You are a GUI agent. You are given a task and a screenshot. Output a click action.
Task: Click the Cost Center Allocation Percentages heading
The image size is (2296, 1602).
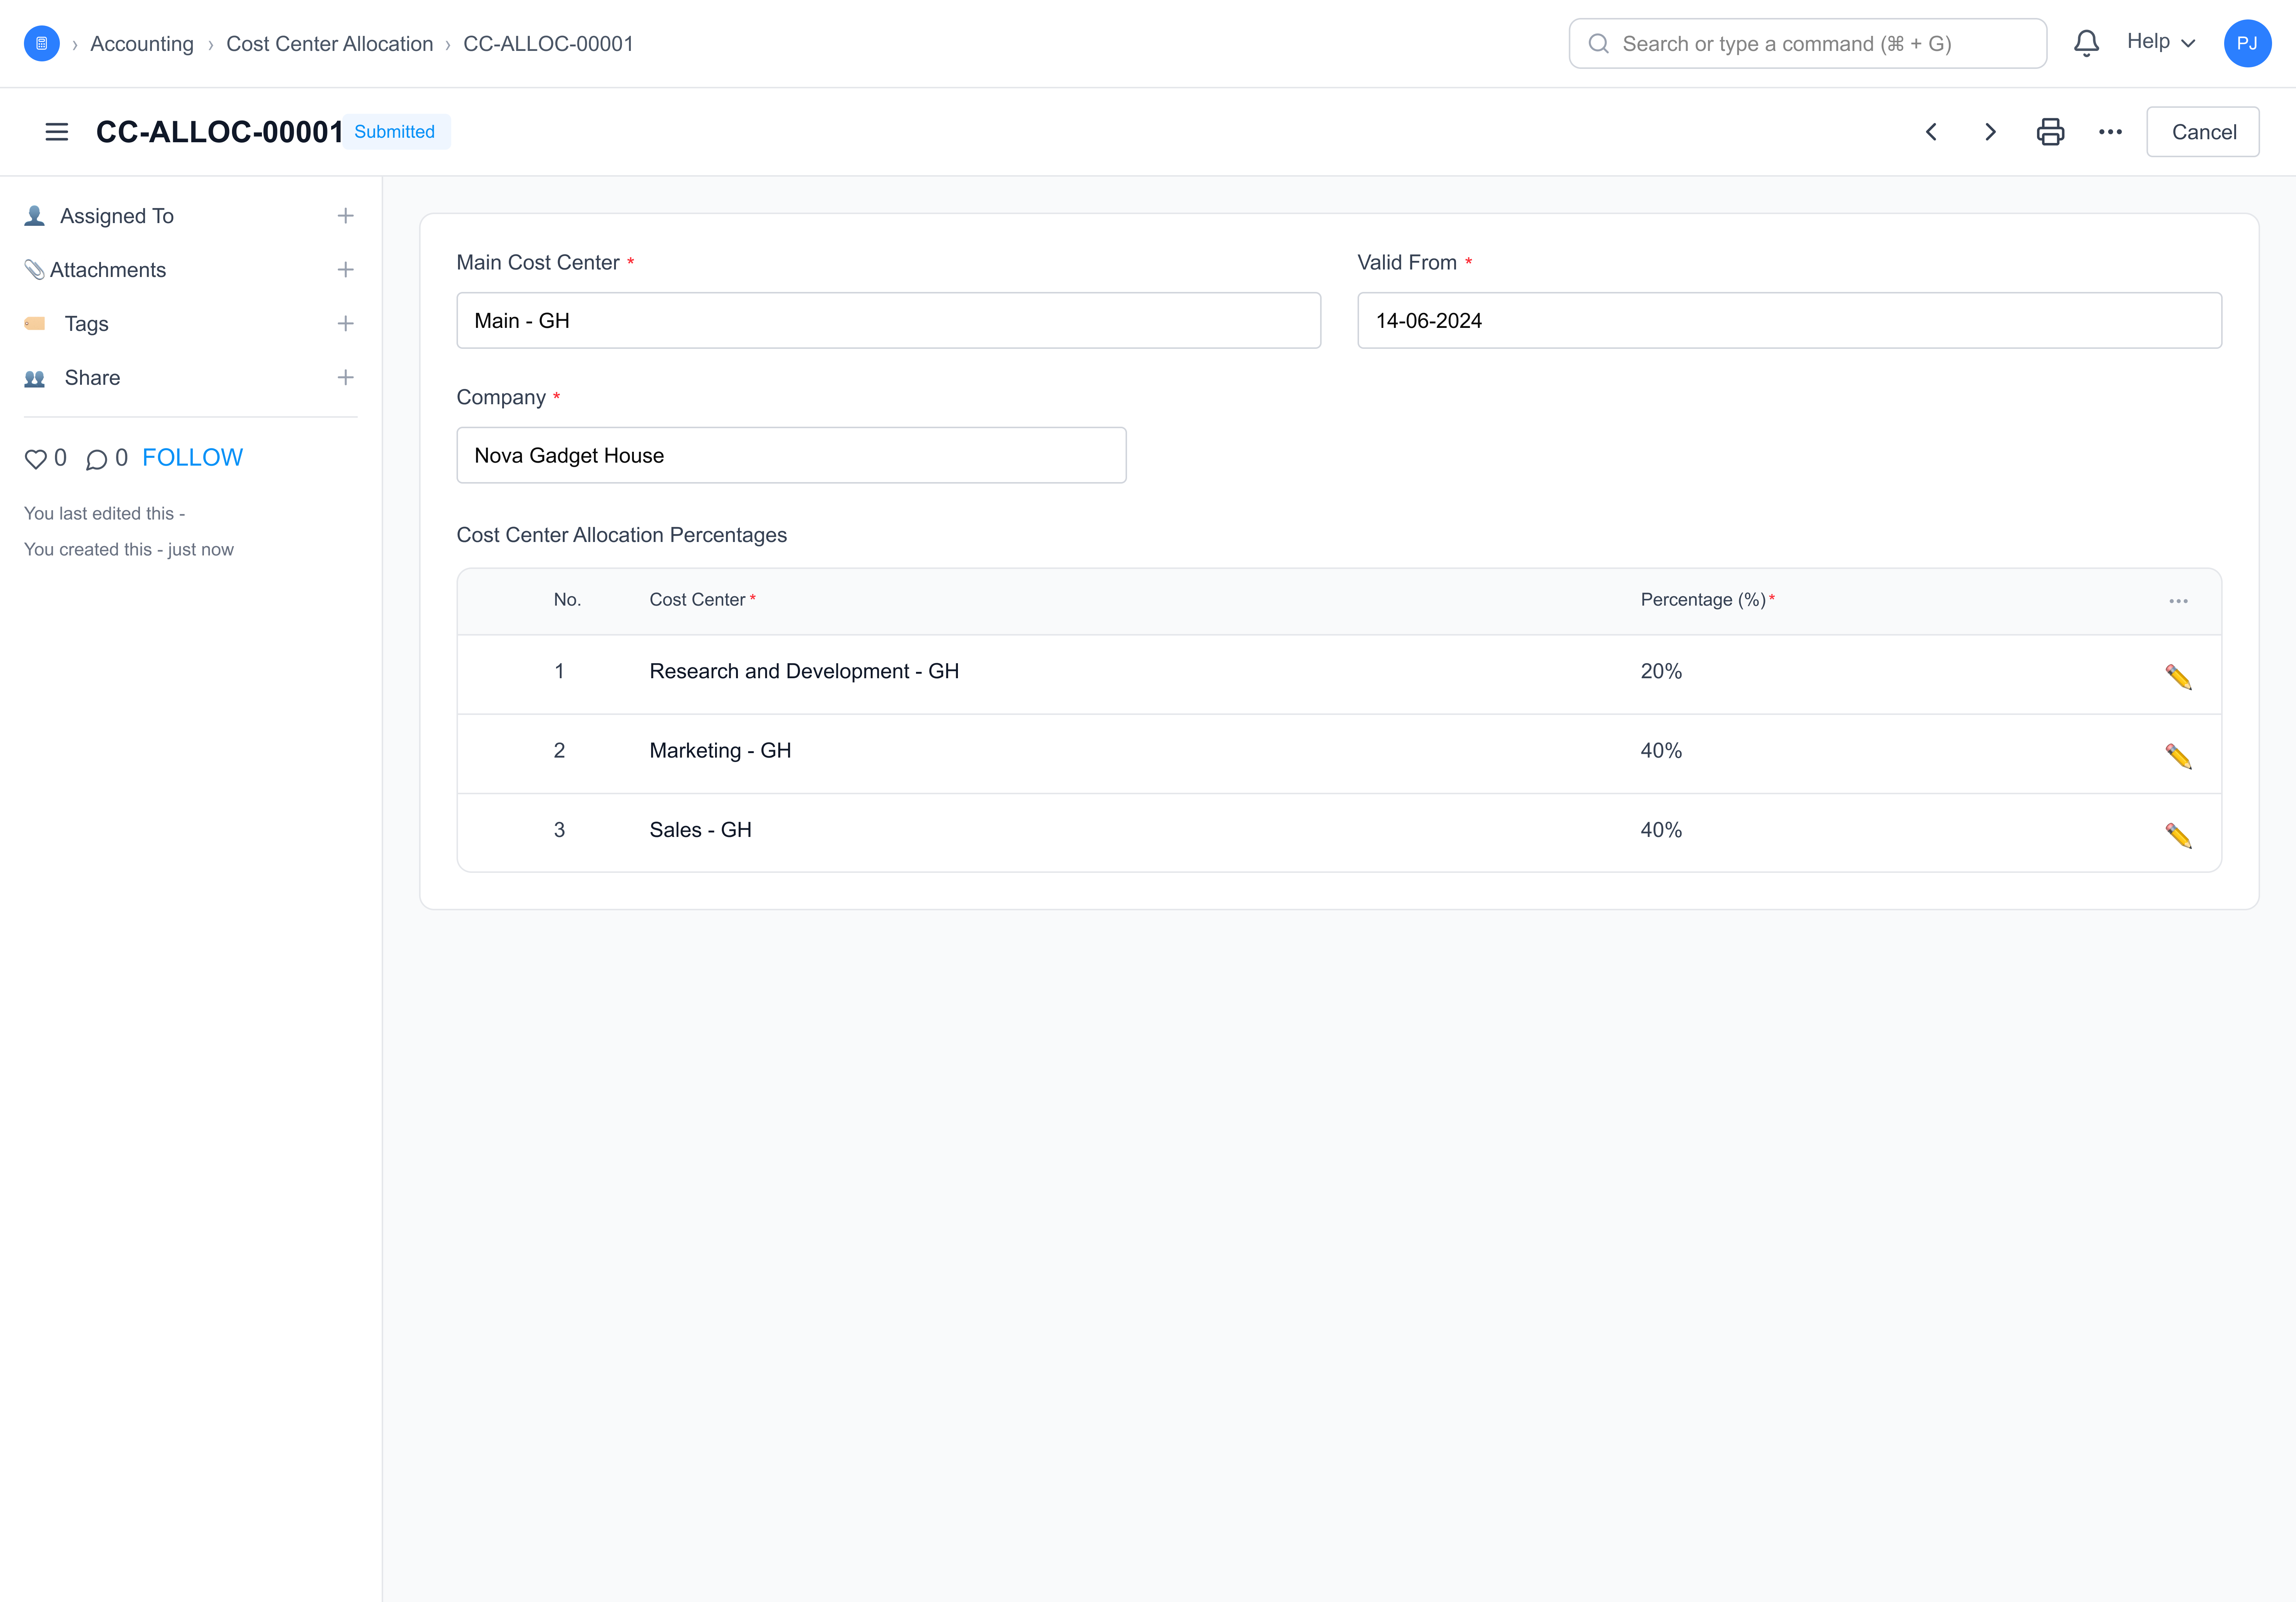point(621,535)
